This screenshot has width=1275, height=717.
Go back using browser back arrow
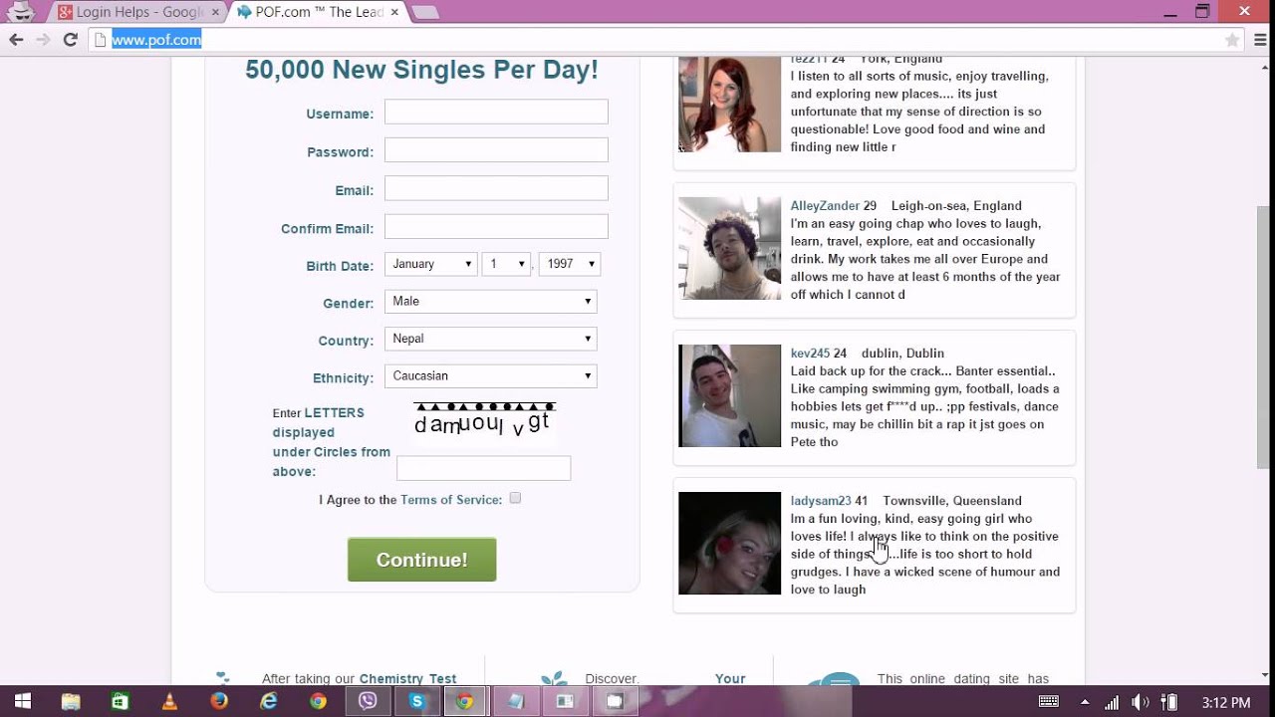point(16,40)
